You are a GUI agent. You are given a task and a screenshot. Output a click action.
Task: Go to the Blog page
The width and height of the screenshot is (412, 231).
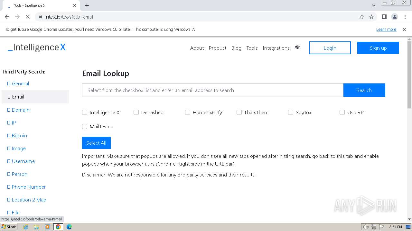(x=236, y=48)
